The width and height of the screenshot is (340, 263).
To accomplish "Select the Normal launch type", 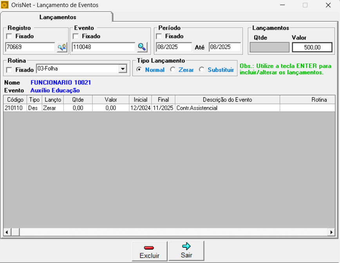I will click(139, 70).
